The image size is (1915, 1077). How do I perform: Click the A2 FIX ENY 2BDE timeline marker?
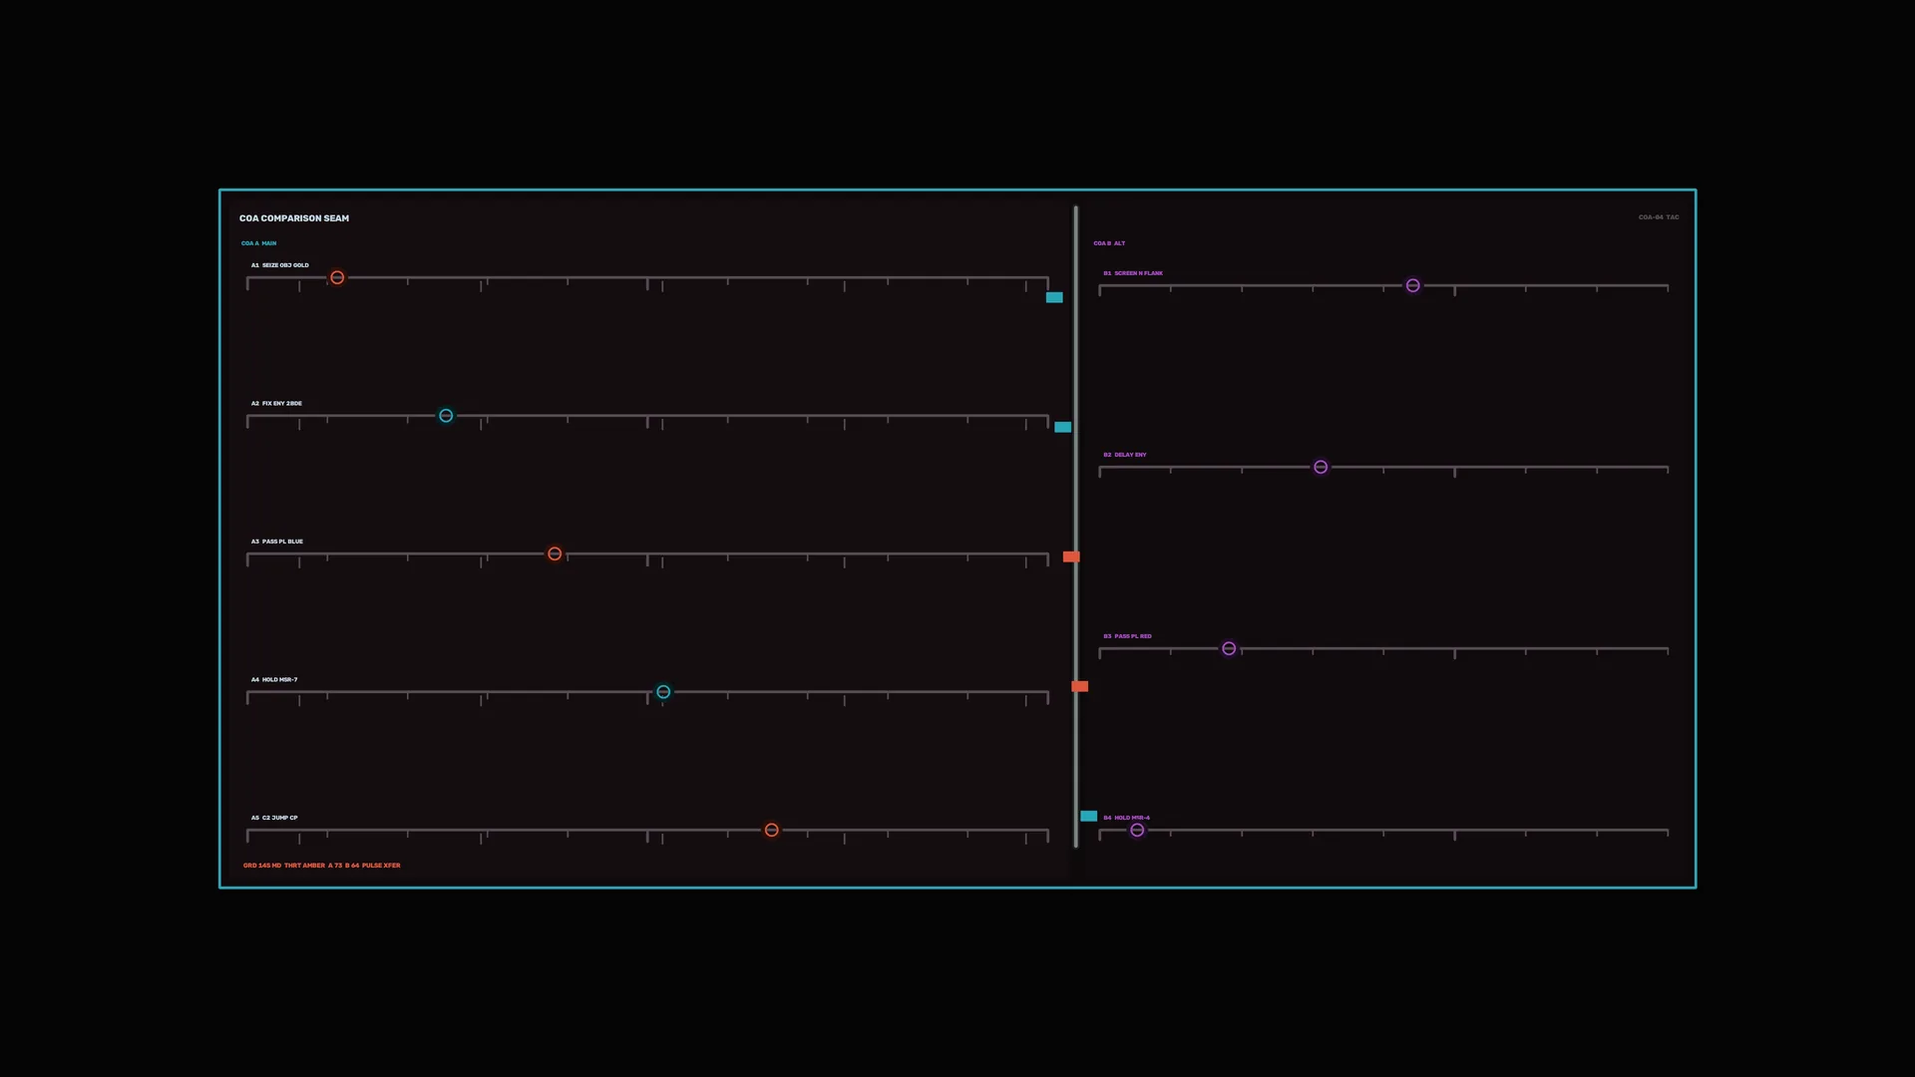446,416
